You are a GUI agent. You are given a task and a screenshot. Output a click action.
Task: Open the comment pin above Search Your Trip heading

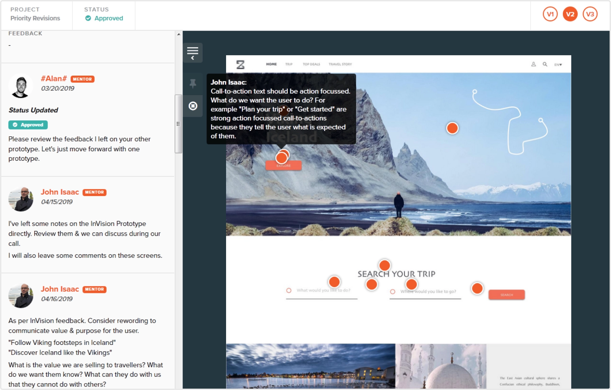coord(384,265)
